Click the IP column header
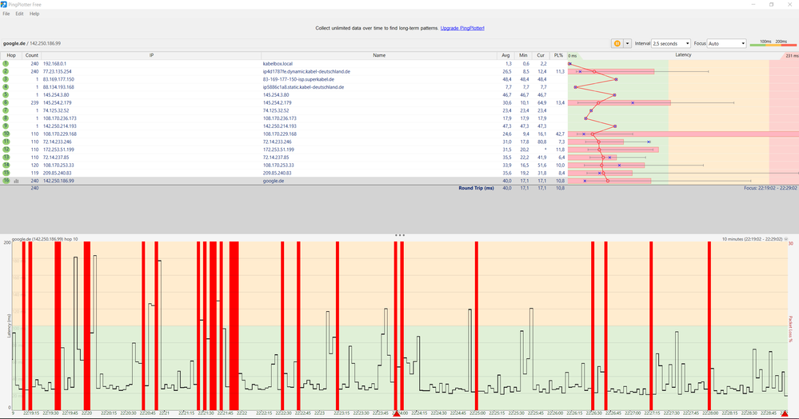The image size is (799, 419). click(151, 55)
